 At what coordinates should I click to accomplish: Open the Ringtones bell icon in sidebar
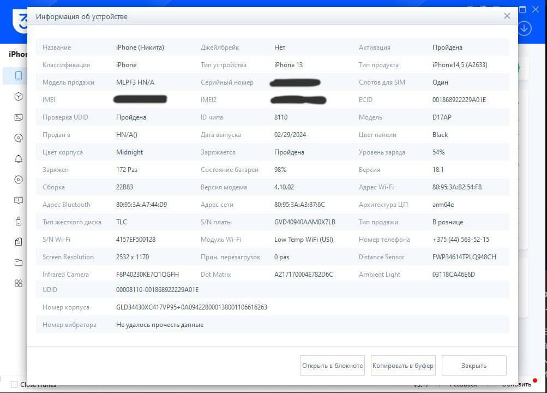coord(19,159)
